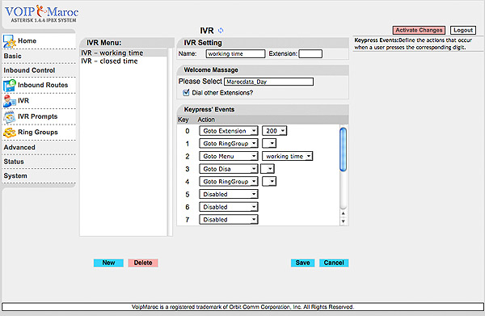Open action dropdown for key 1
Screen dimensions: 485x316
pos(228,144)
